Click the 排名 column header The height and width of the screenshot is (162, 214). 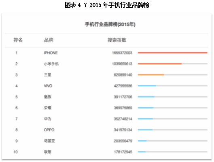pyautogui.click(x=18, y=40)
